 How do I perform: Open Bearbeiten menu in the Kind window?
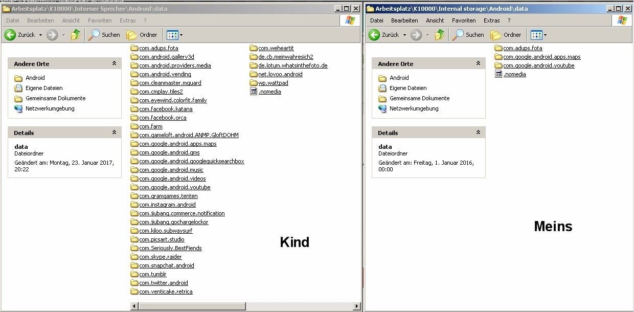click(x=40, y=20)
